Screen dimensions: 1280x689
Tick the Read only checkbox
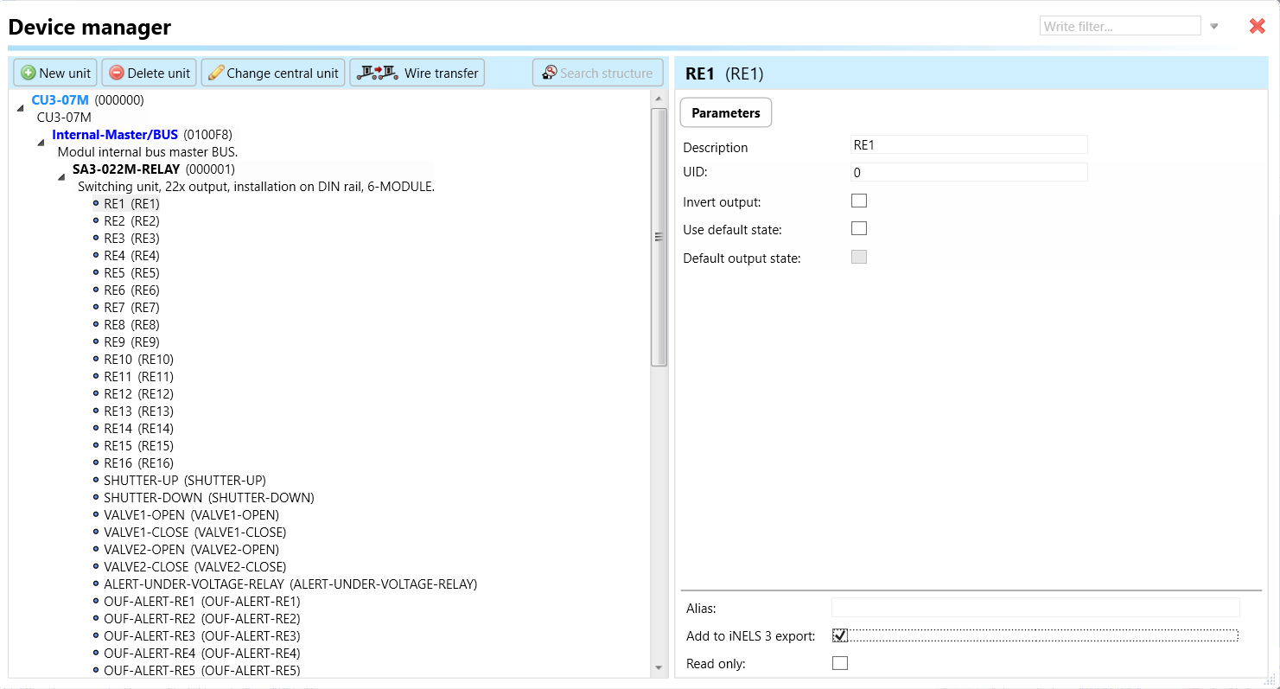pos(839,663)
